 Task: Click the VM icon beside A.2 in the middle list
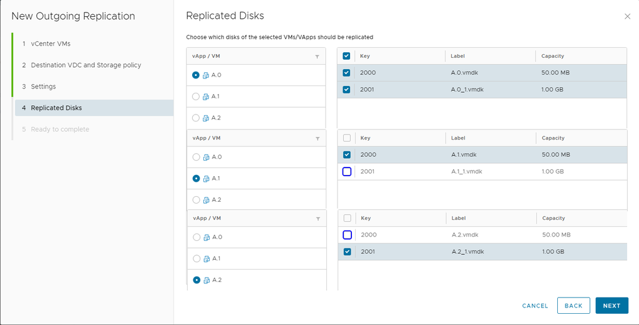click(x=206, y=200)
